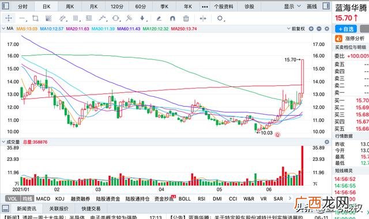Image resolution: width=369 pixels, height=219 pixels.
Task: Open the 快捷交易 tab
Action: [x=91, y=209]
